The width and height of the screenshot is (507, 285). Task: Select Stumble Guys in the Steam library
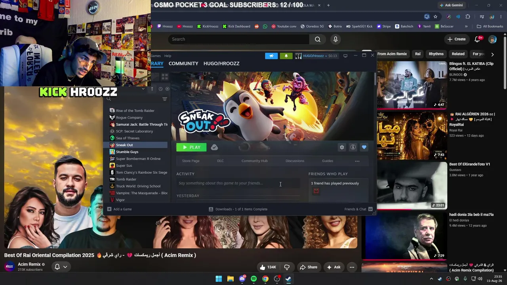[138, 152]
